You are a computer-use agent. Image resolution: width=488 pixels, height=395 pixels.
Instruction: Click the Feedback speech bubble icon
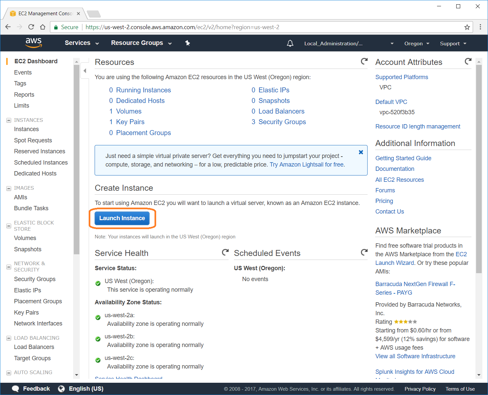click(x=16, y=389)
